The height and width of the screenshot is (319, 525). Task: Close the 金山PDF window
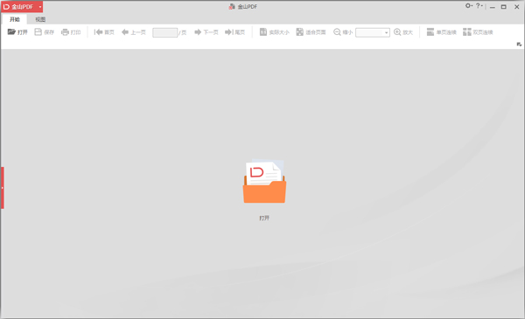(x=516, y=7)
